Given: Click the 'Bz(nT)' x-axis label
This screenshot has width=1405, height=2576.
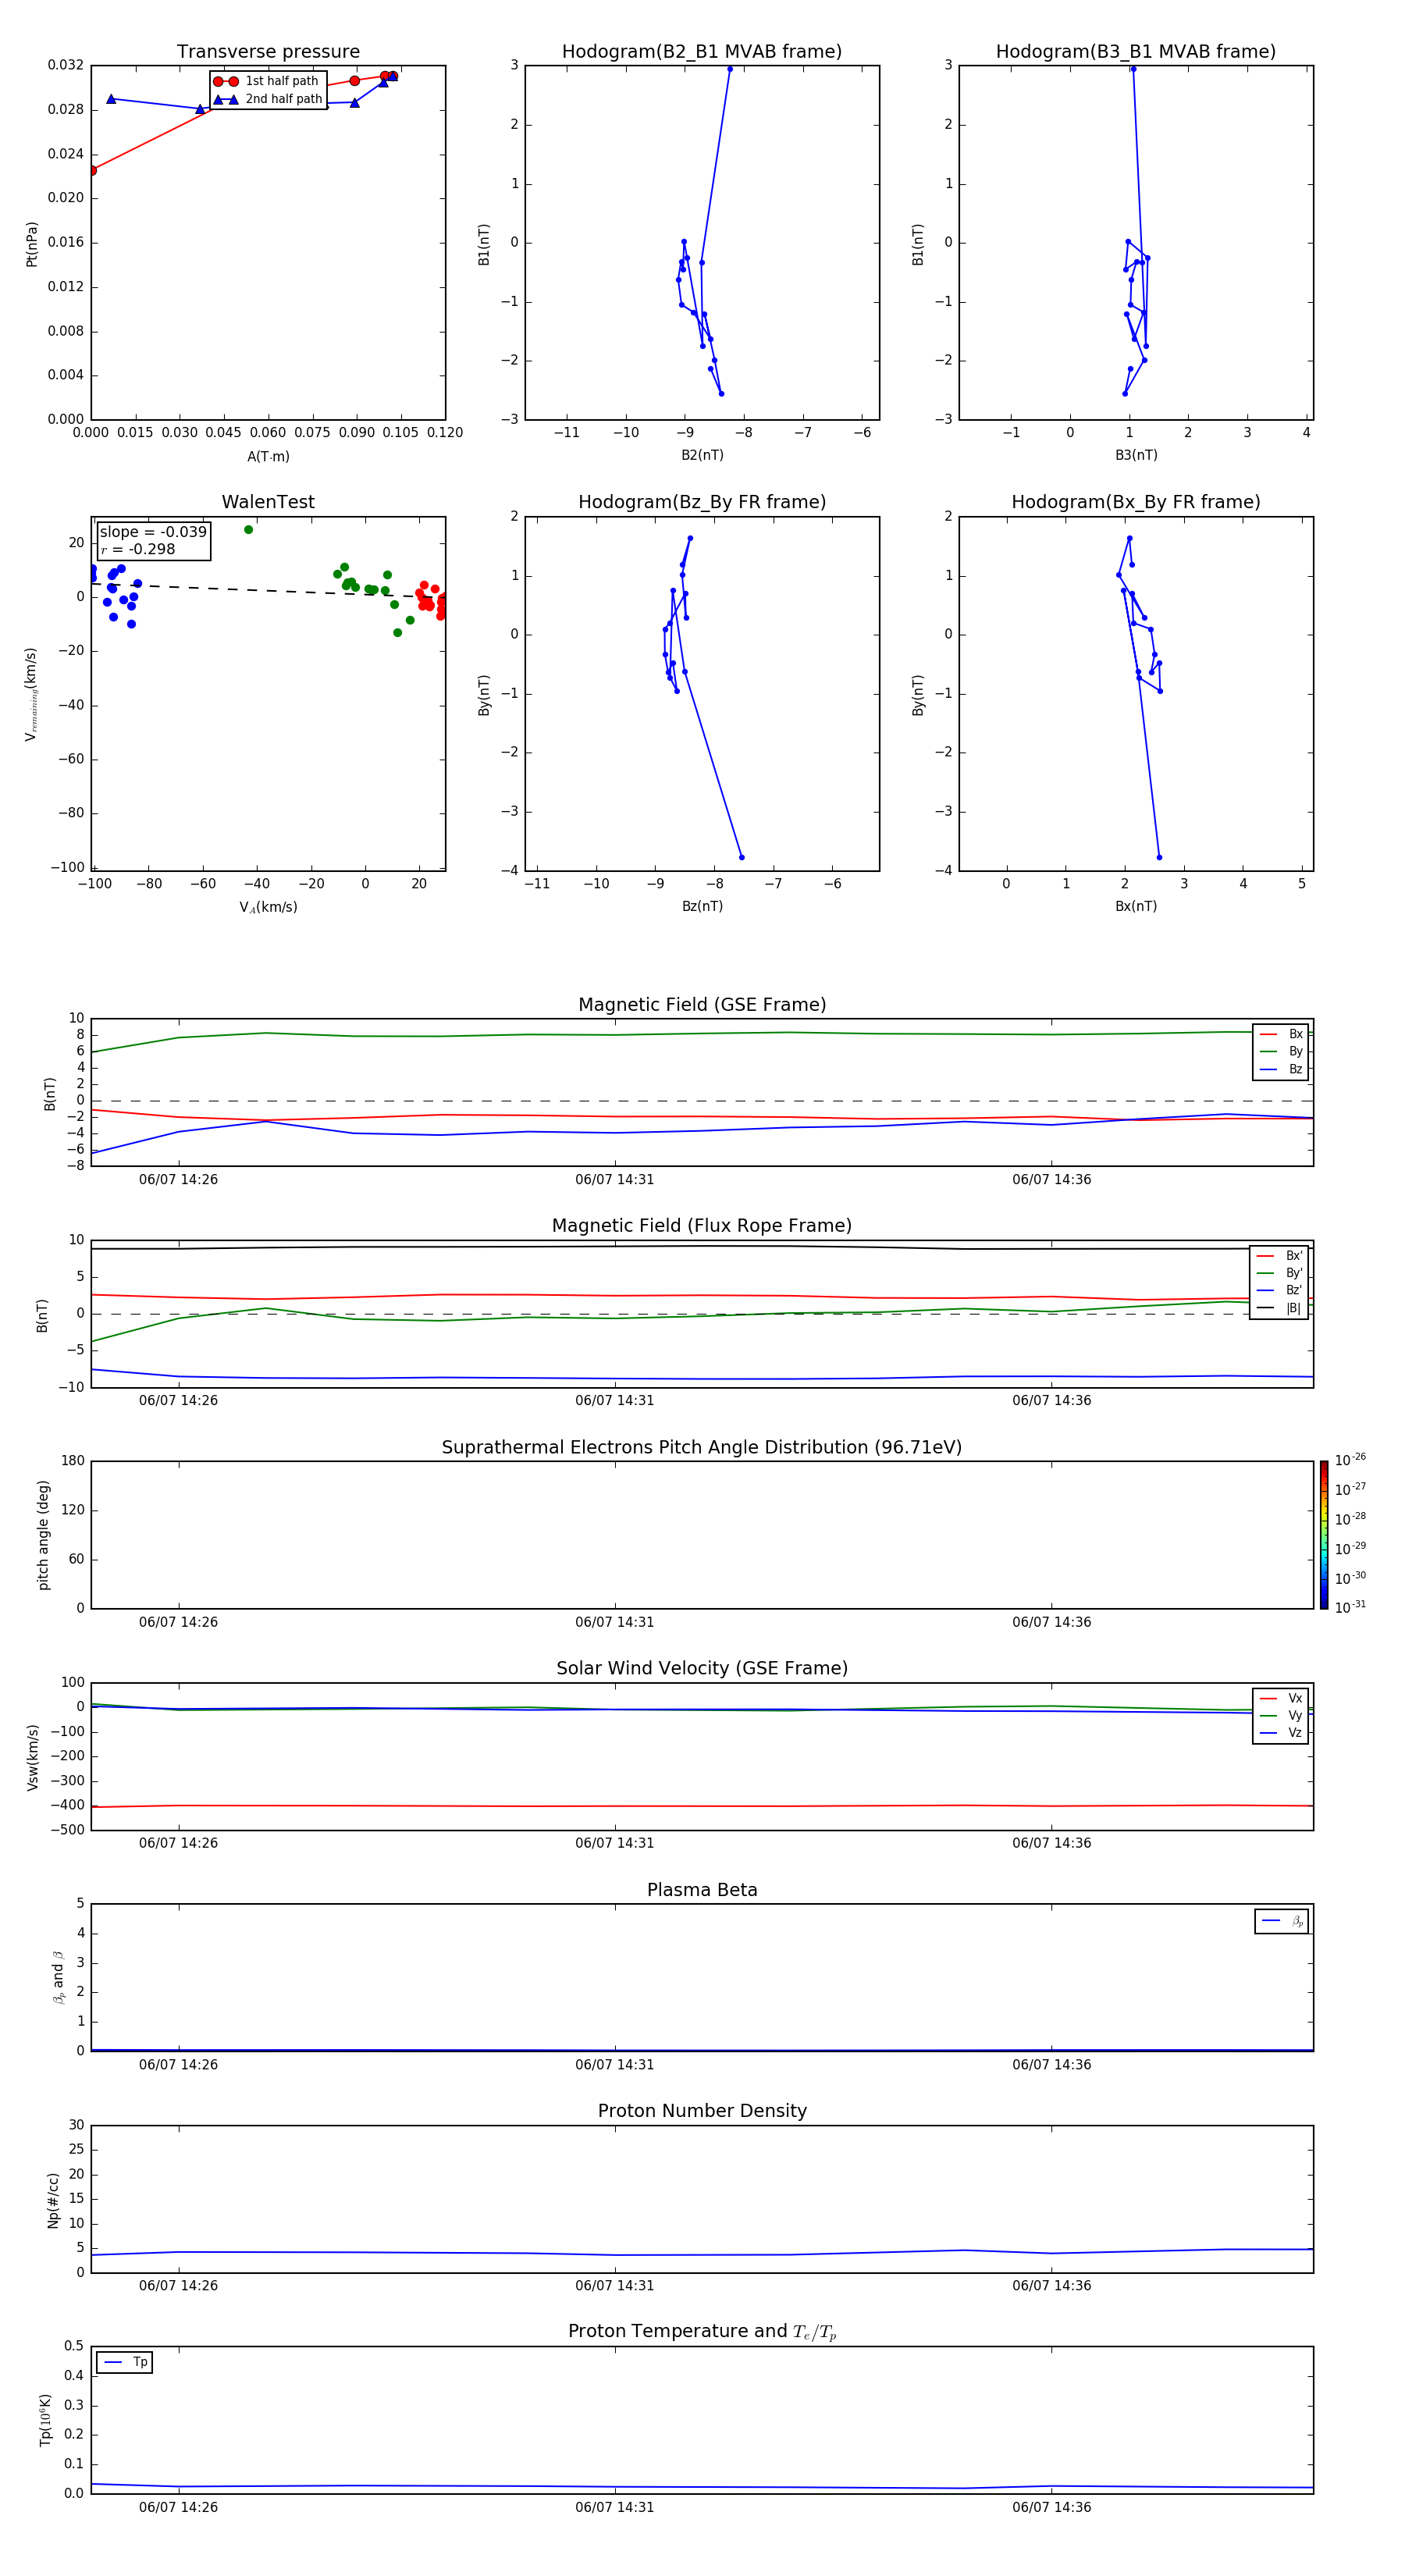Looking at the screenshot, I should [x=702, y=906].
